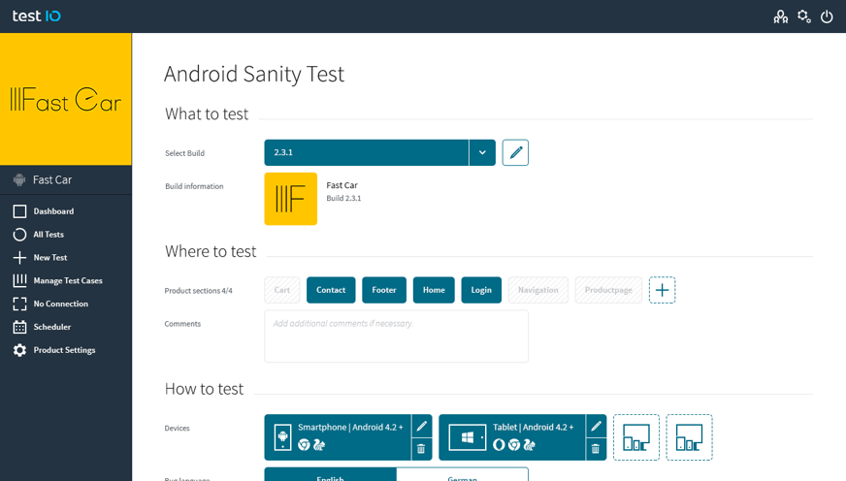Screen dimensions: 846x481
Task: Enable the Navigation product section
Action: [537, 290]
